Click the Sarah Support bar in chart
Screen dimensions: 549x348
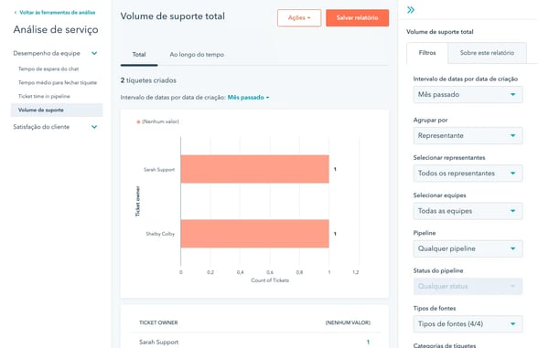[x=255, y=169]
